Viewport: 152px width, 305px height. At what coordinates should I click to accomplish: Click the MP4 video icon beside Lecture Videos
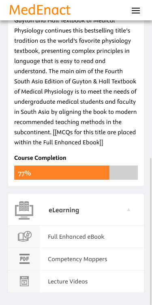24,281
